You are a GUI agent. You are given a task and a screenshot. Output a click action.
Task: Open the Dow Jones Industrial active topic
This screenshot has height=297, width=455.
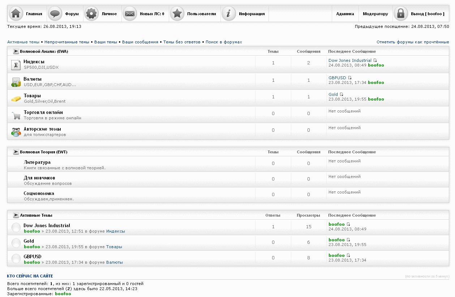pos(47,225)
